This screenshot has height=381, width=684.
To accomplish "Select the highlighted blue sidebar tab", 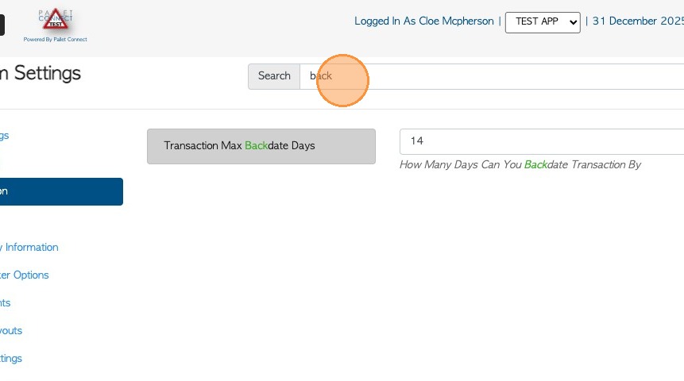I will [60, 191].
